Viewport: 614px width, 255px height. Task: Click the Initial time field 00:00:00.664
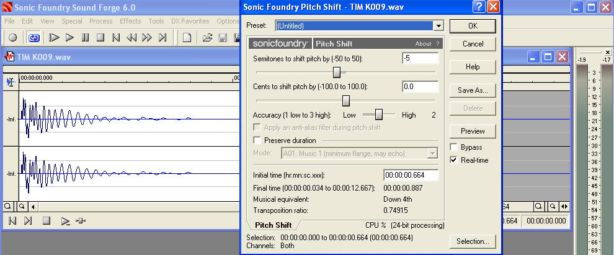(411, 175)
